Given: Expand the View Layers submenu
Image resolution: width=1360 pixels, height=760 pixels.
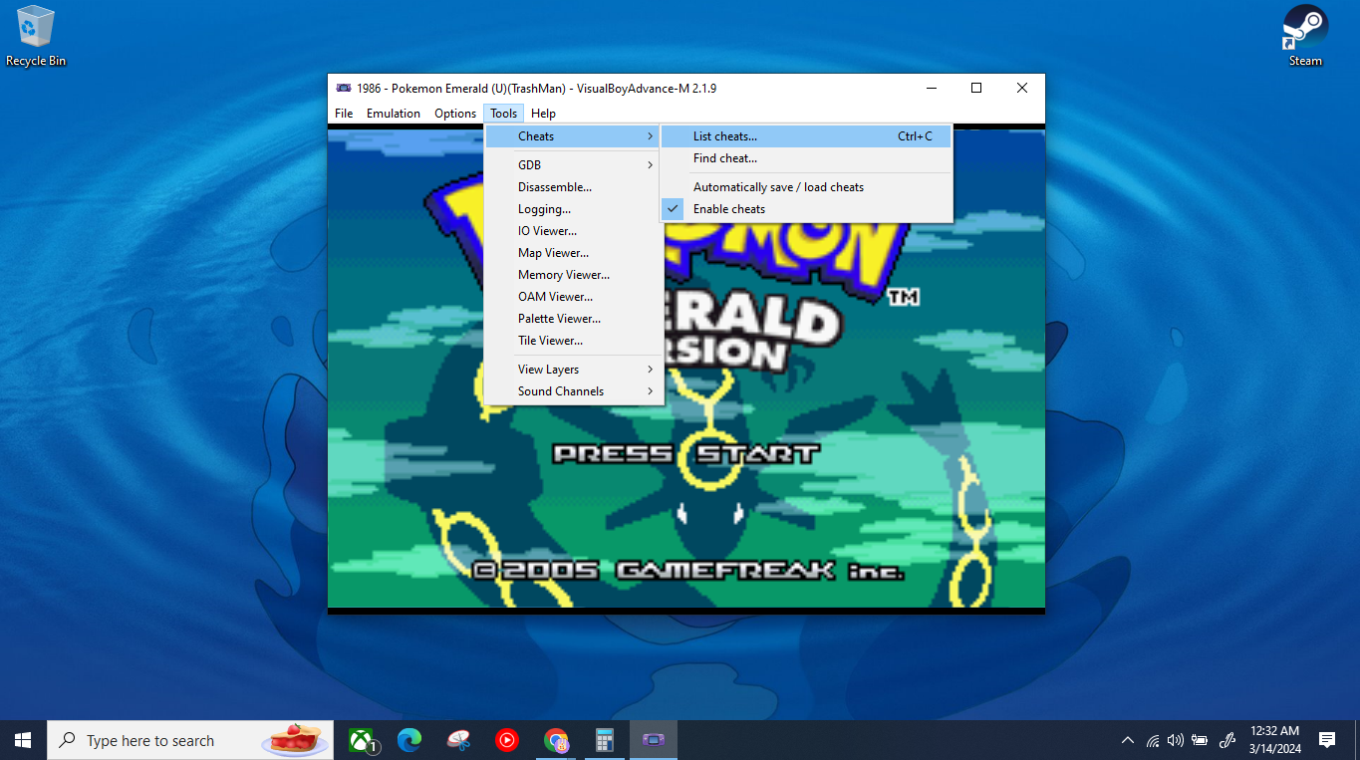Looking at the screenshot, I should tap(573, 370).
